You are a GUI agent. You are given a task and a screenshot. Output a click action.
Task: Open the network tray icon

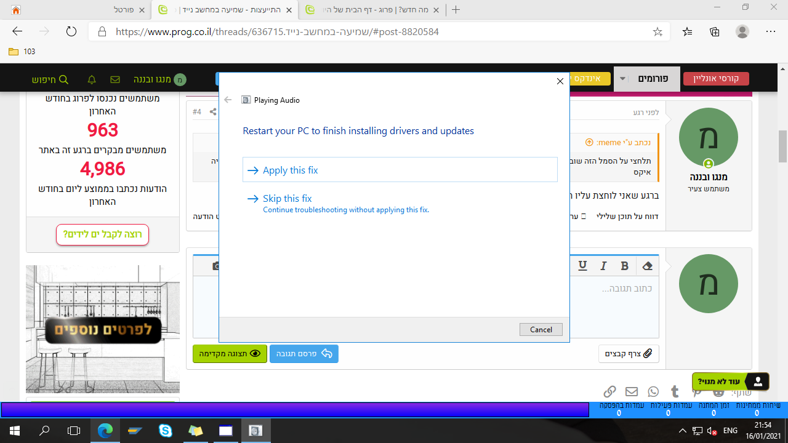(698, 431)
